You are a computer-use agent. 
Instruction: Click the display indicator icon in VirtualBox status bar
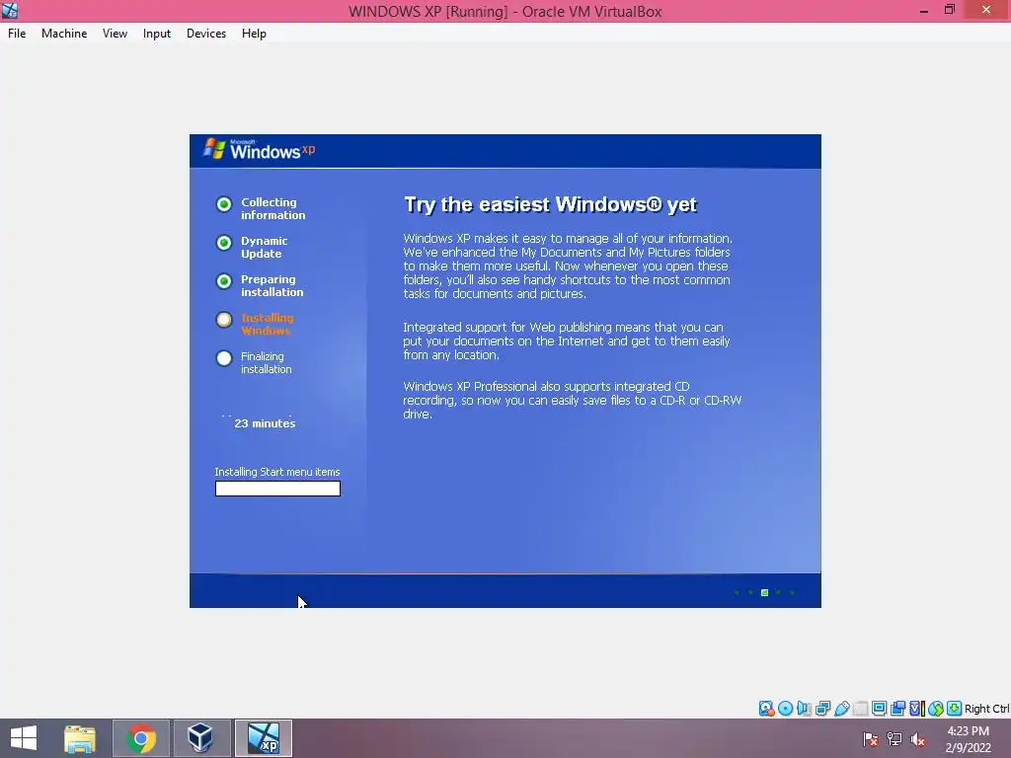pos(879,709)
